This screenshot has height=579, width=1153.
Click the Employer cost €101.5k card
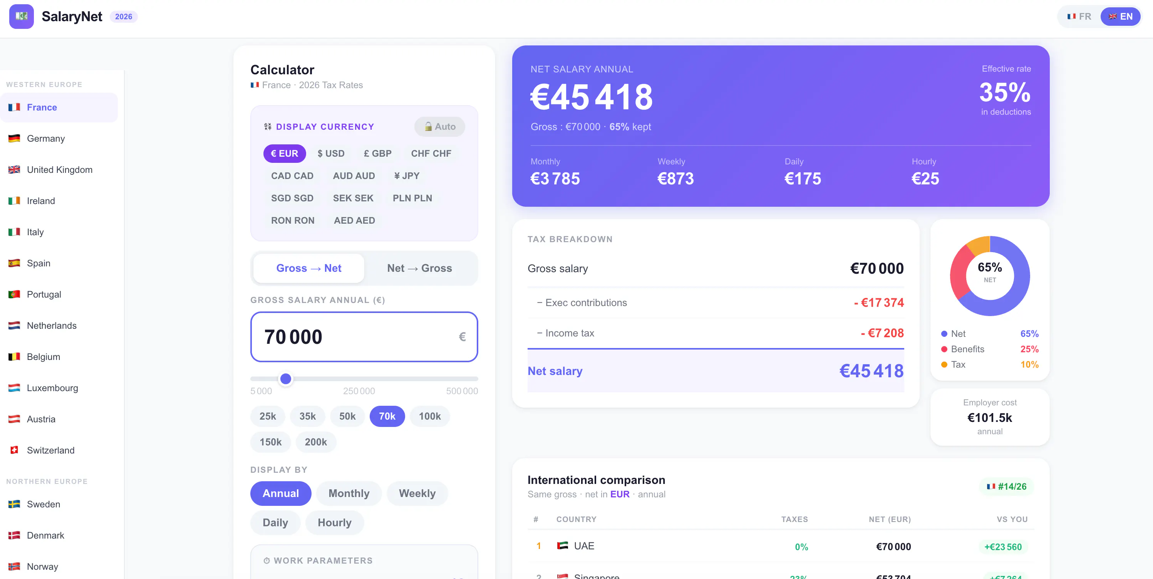tap(990, 417)
